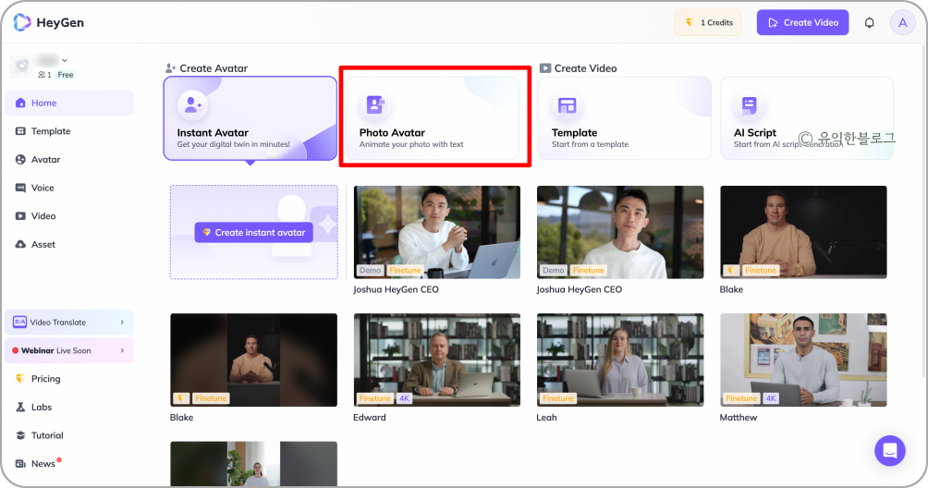This screenshot has height=488, width=928.
Task: Expand the Video Translate chevron
Action: coord(122,323)
